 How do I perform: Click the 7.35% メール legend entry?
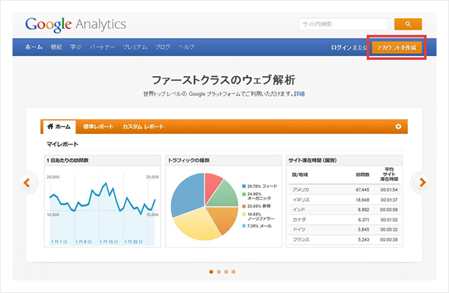(257, 226)
